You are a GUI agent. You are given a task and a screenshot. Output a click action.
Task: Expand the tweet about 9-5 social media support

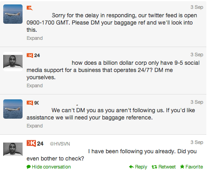(x=35, y=86)
